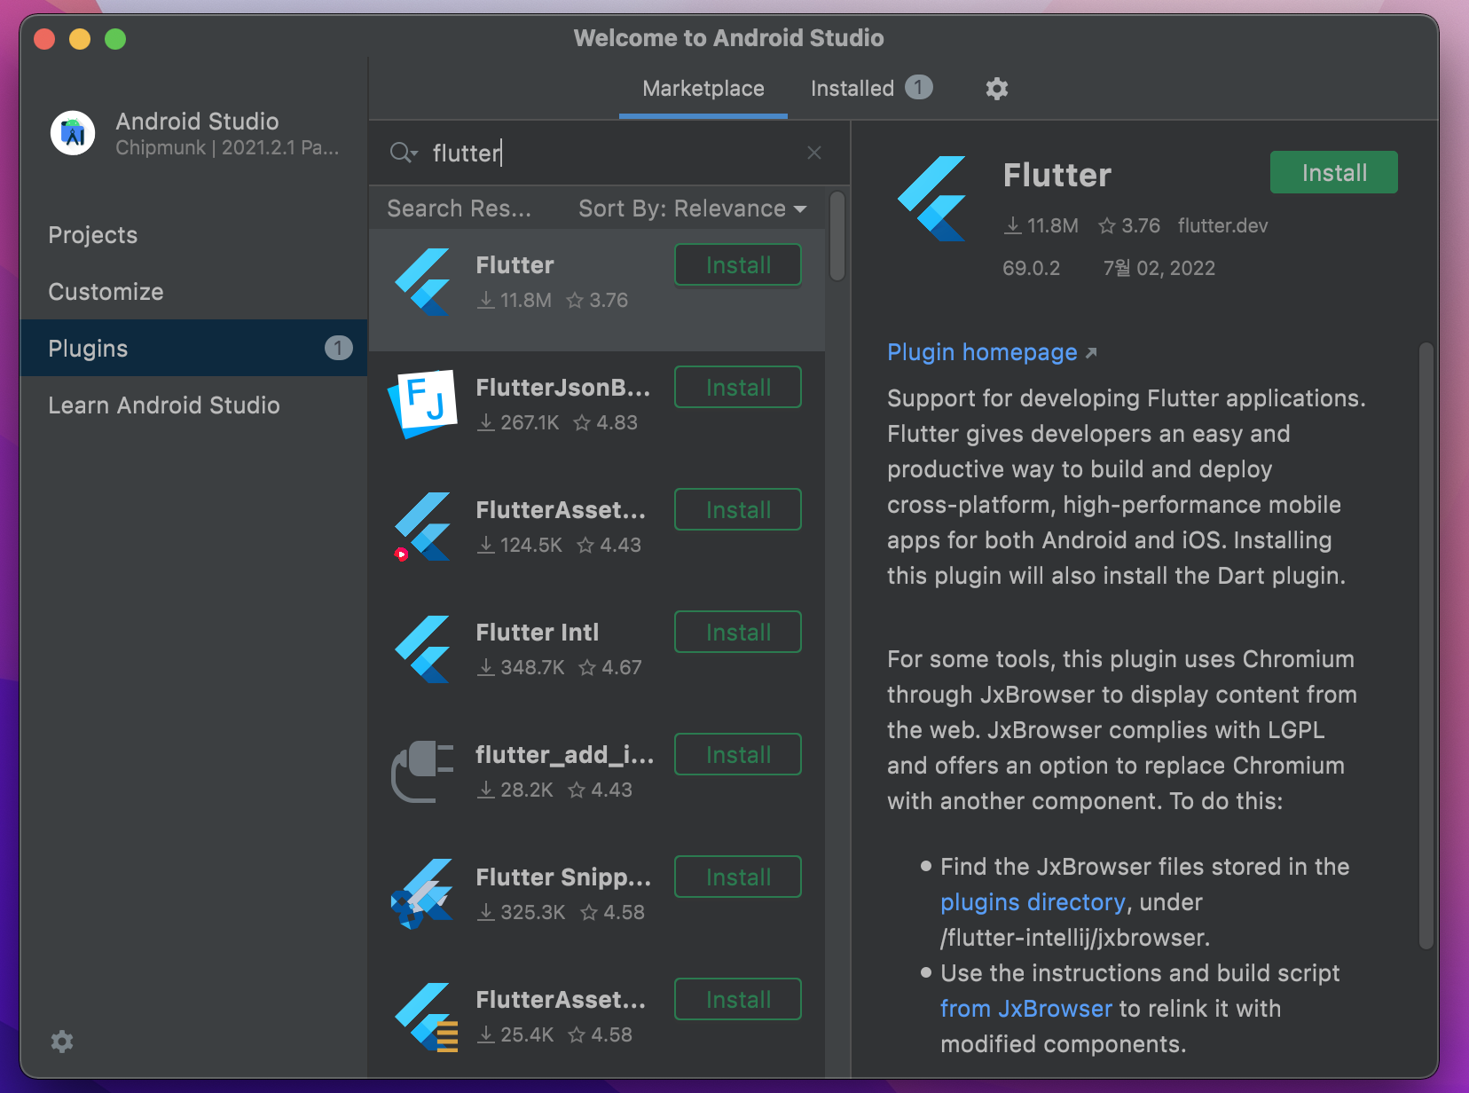This screenshot has height=1093, width=1469.
Task: Select the Flutter Snippets plugin icon
Action: [x=423, y=894]
